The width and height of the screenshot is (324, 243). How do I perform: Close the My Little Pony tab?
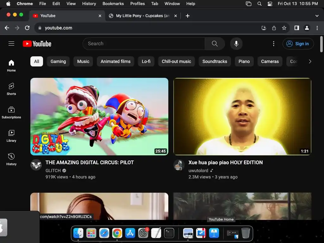click(175, 16)
